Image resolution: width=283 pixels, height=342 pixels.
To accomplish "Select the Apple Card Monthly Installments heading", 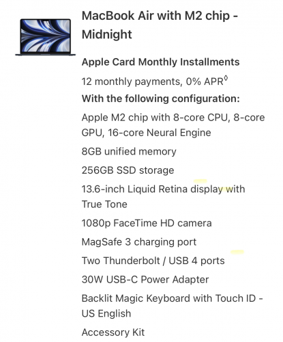I will click(x=160, y=62).
